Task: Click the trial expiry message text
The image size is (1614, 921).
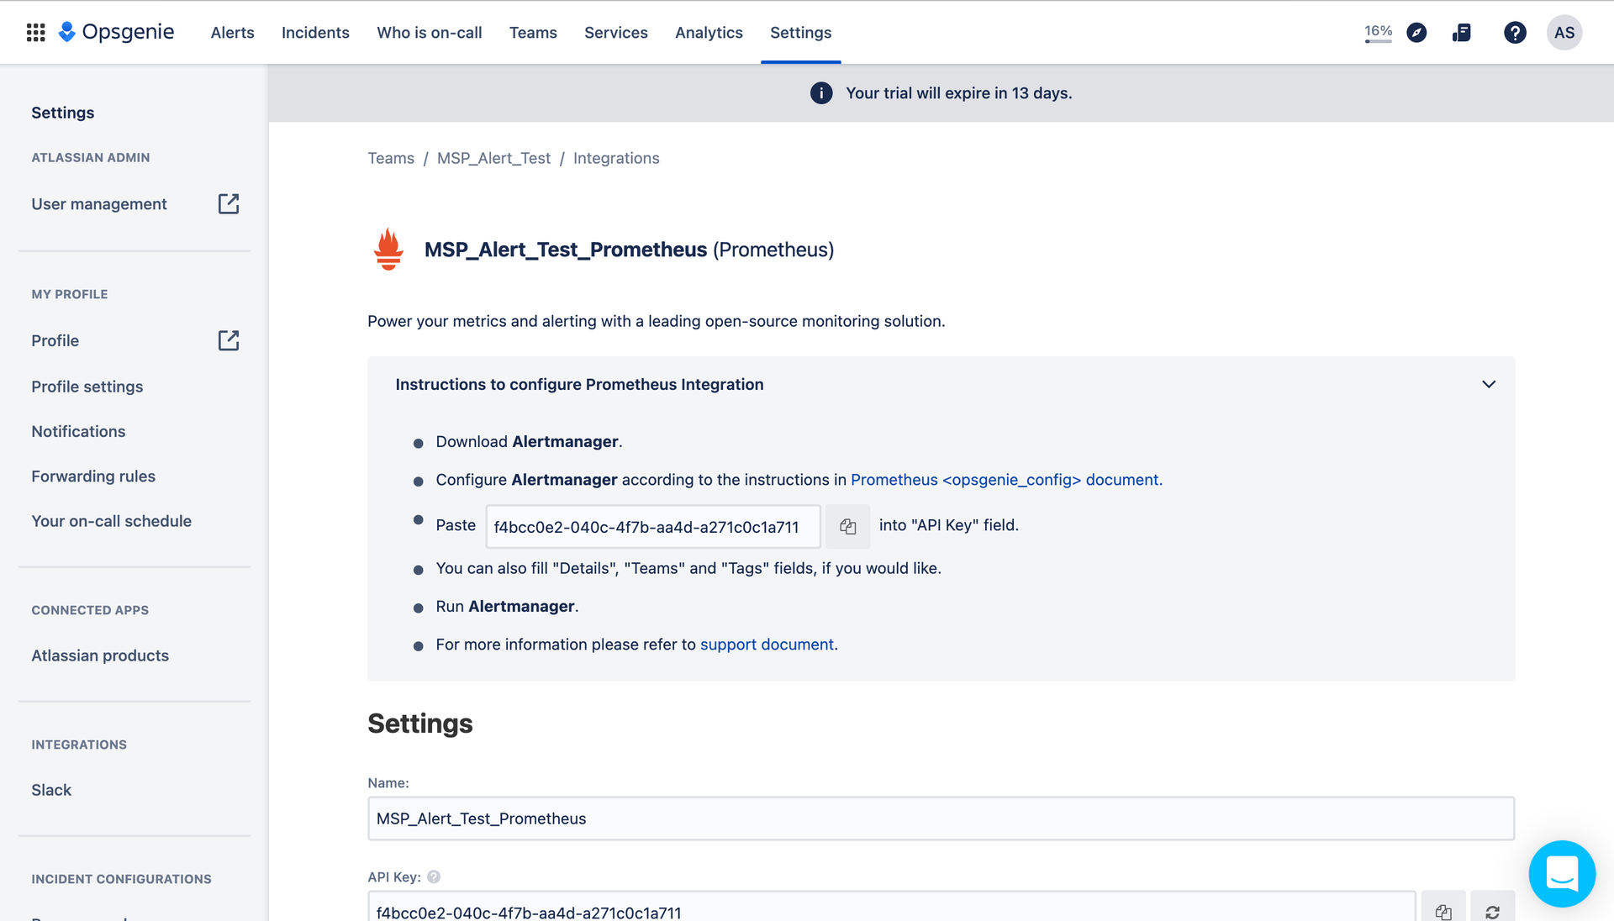Action: coord(958,93)
